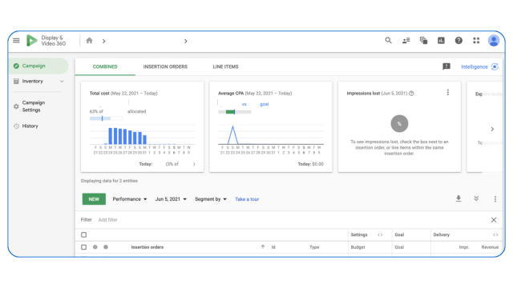Image resolution: width=513 pixels, height=288 pixels.
Task: Open the feedback icon beside Intelligence
Action: click(x=446, y=66)
